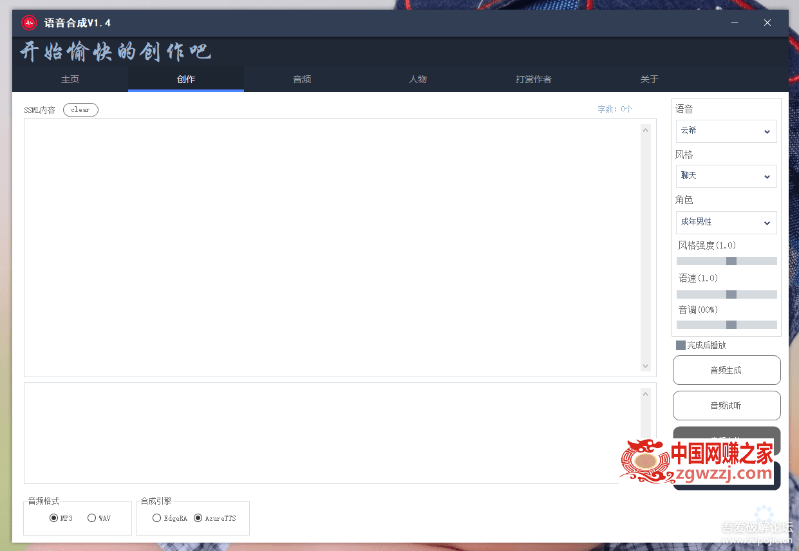Image resolution: width=799 pixels, height=551 pixels.
Task: Open the 语音 dropdown showing 云希
Action: (x=726, y=131)
